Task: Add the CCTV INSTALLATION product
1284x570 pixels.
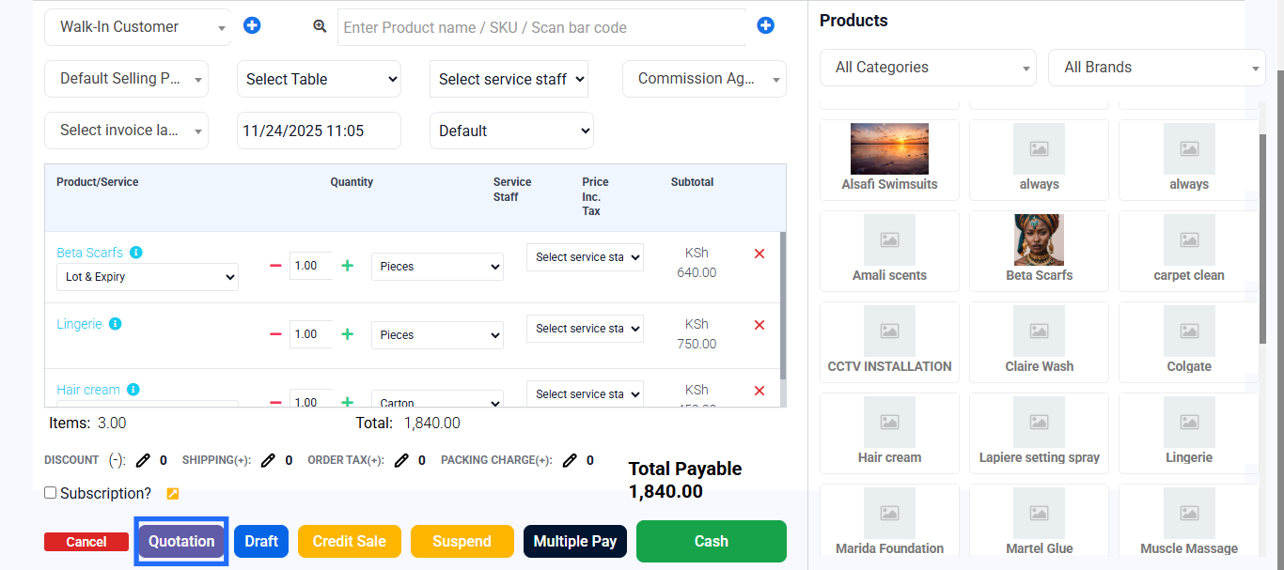Action: (889, 342)
